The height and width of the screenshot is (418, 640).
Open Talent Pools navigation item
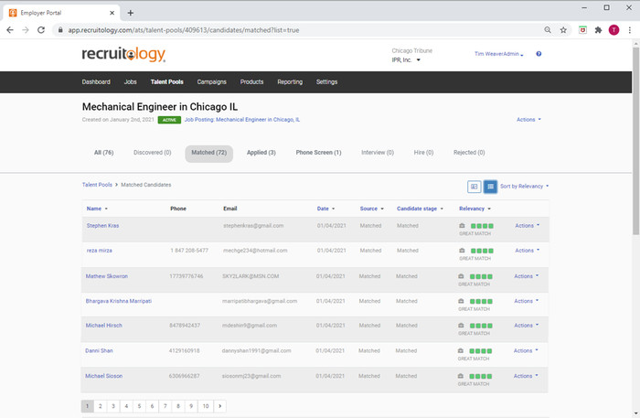167,82
